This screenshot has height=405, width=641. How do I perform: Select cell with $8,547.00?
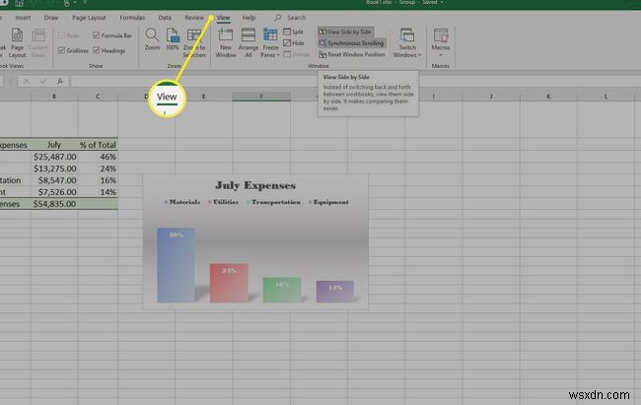[x=54, y=180]
